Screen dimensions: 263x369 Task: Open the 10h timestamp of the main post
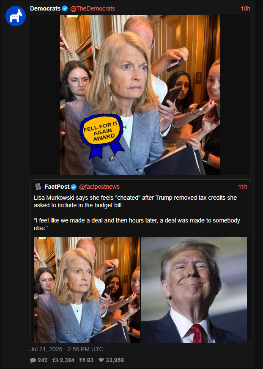pyautogui.click(x=245, y=9)
